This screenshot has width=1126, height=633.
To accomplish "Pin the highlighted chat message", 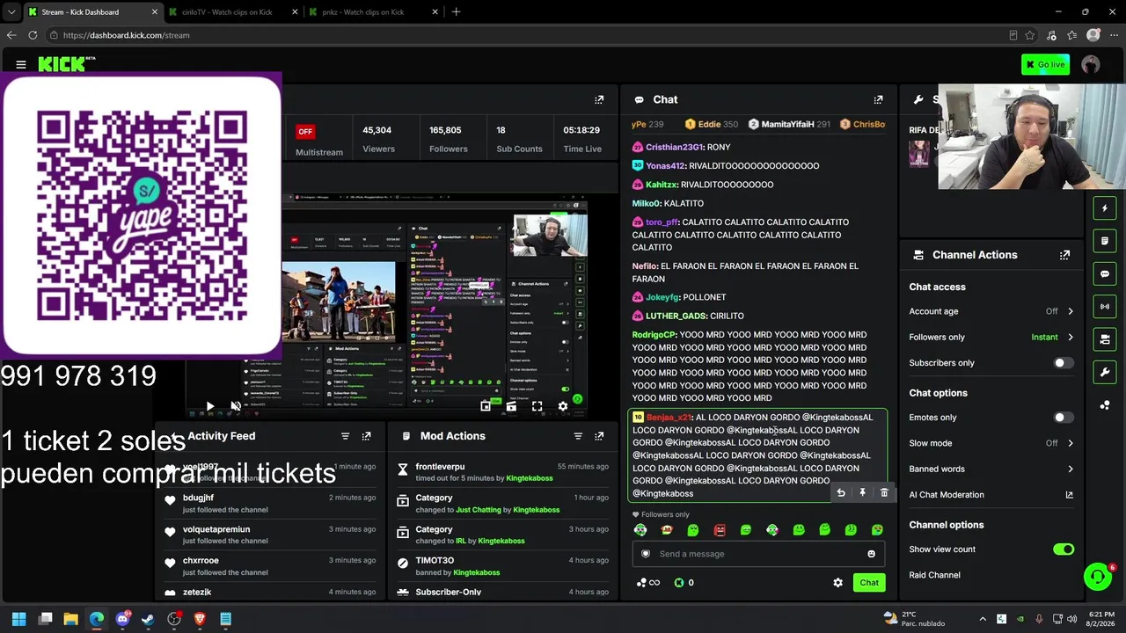I will click(862, 493).
